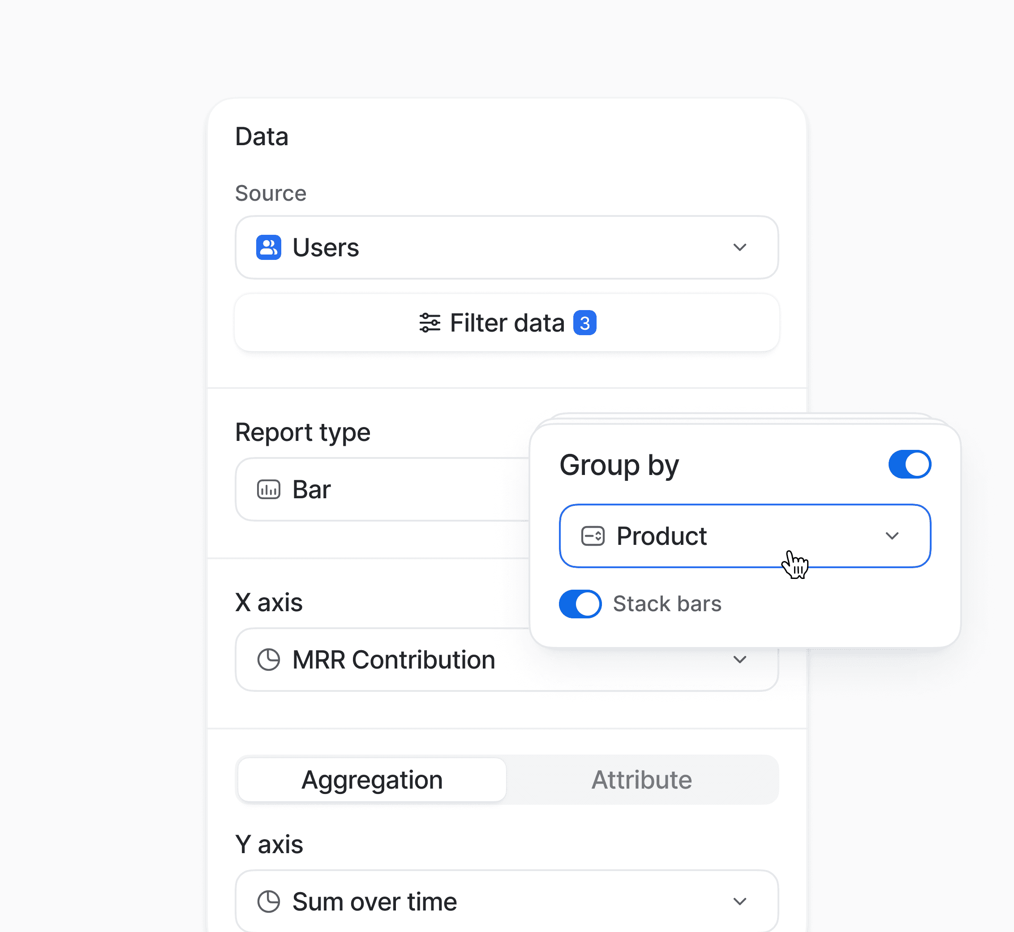The image size is (1014, 932).
Task: Click the Bar report type selector
Action: coord(378,489)
